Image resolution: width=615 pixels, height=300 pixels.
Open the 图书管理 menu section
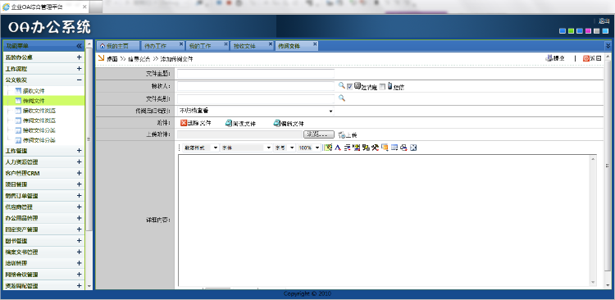[x=43, y=241]
